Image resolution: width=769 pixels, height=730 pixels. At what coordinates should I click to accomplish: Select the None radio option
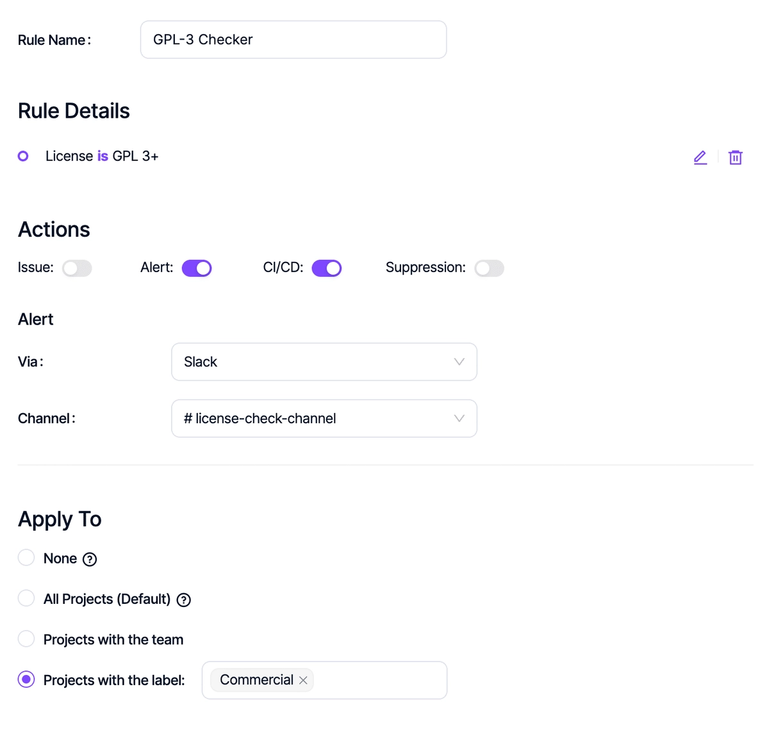[x=26, y=558]
